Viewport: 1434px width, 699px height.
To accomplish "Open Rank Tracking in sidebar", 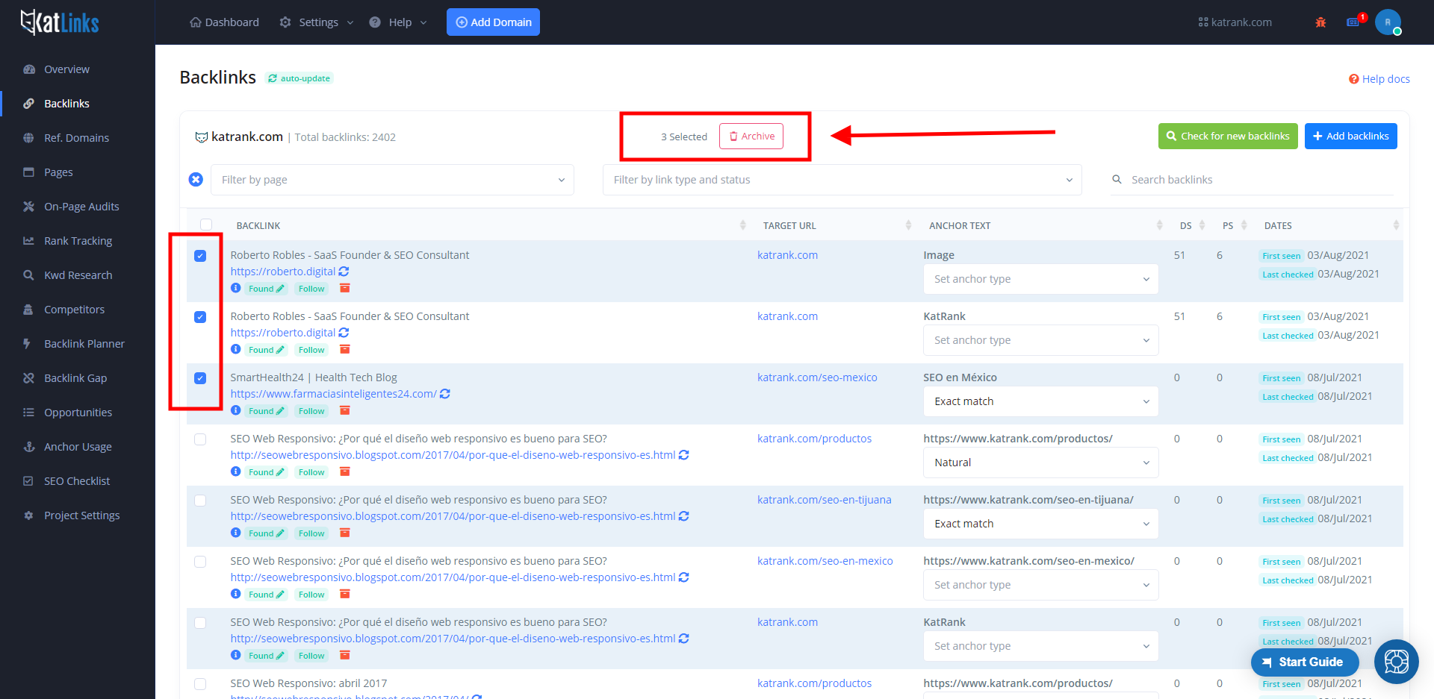I will (x=78, y=241).
